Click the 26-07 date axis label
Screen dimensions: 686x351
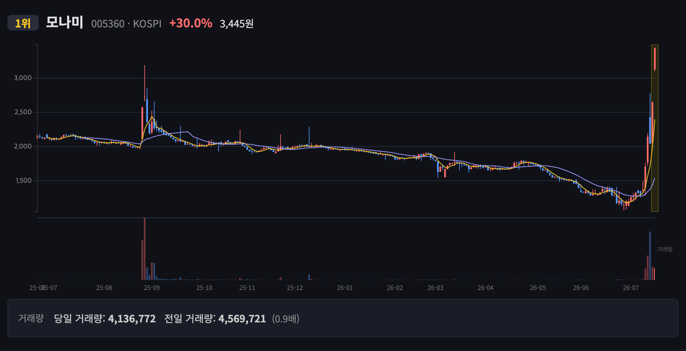point(631,288)
